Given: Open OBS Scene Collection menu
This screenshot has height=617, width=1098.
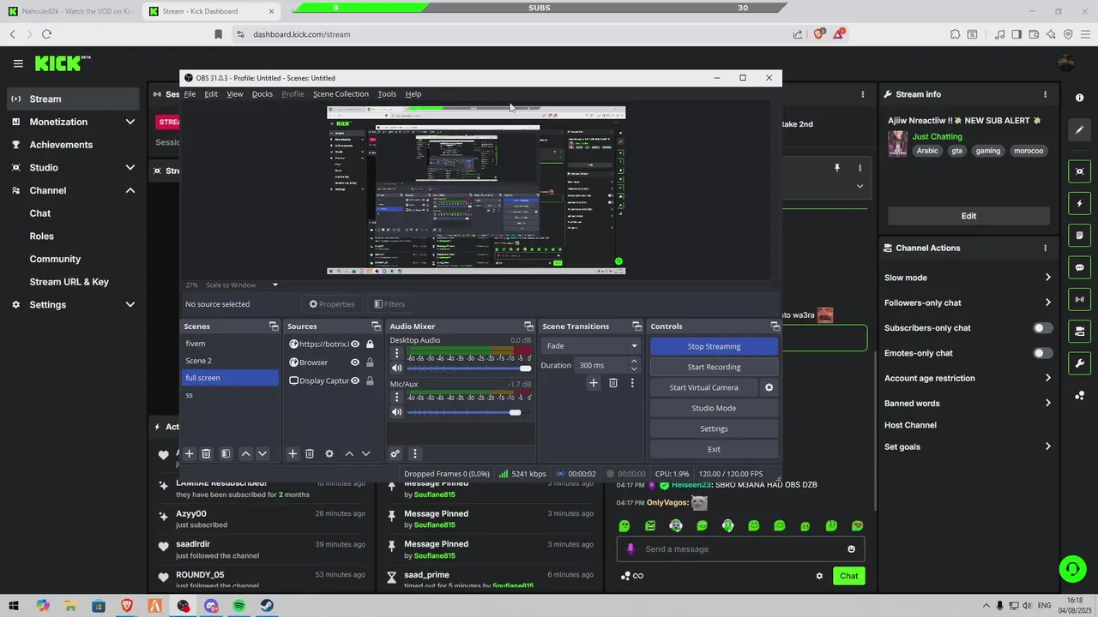Looking at the screenshot, I should (x=341, y=94).
